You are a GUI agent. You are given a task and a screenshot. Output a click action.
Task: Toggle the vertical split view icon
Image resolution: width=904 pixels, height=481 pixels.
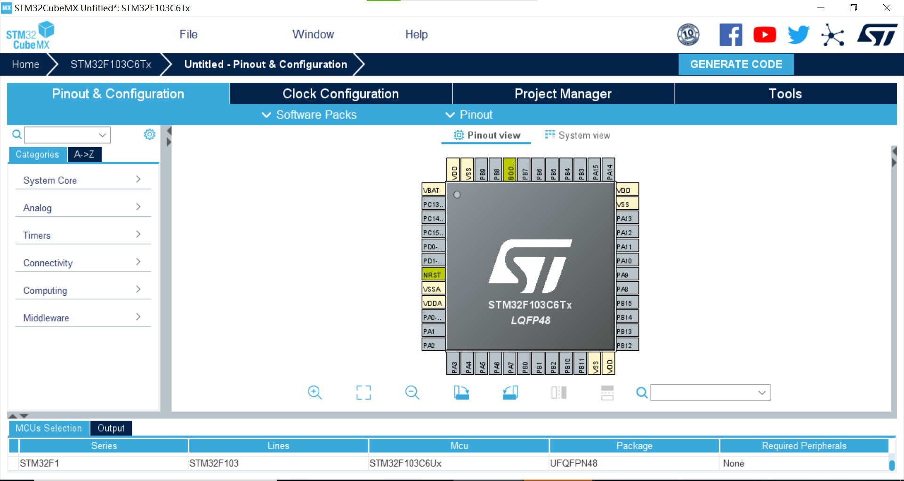(x=559, y=393)
